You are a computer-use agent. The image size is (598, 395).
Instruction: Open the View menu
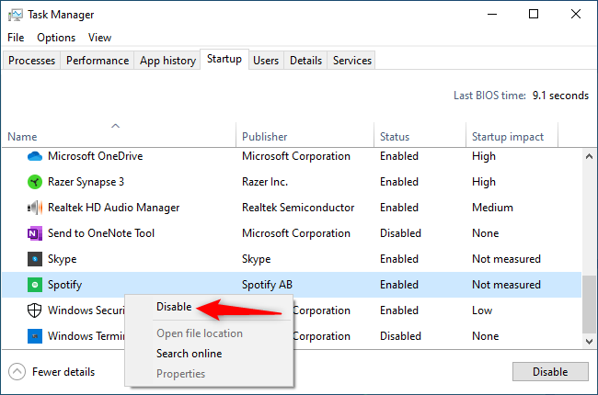(99, 38)
